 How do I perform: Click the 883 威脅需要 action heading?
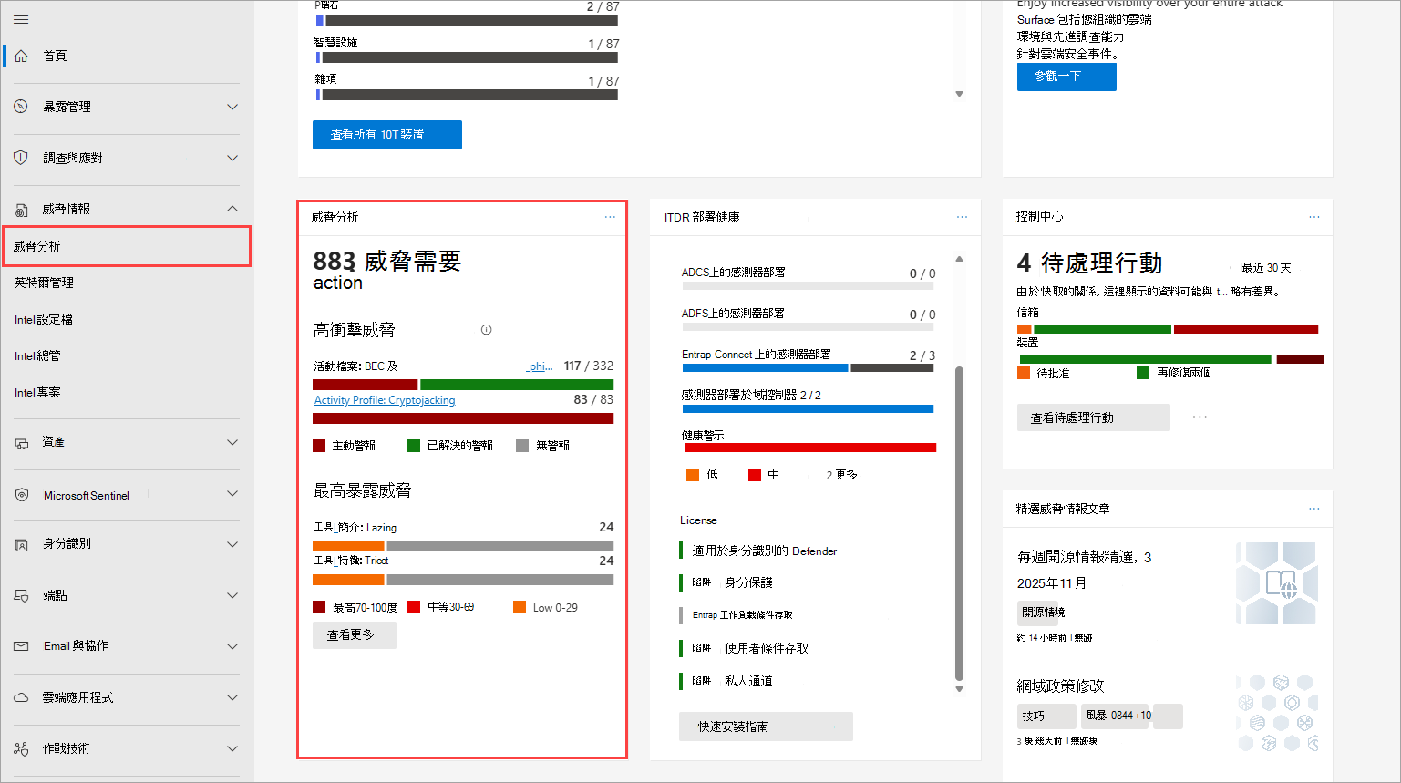tap(387, 271)
